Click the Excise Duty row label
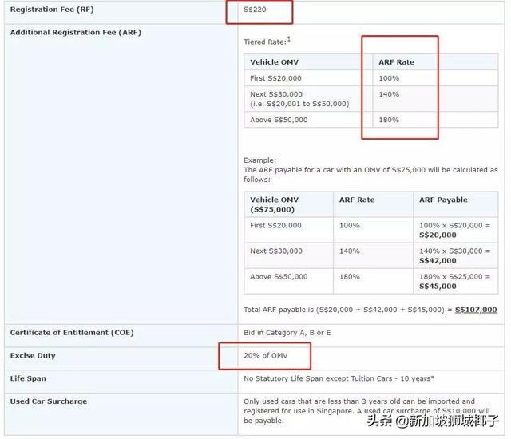511x439 pixels. [x=33, y=355]
